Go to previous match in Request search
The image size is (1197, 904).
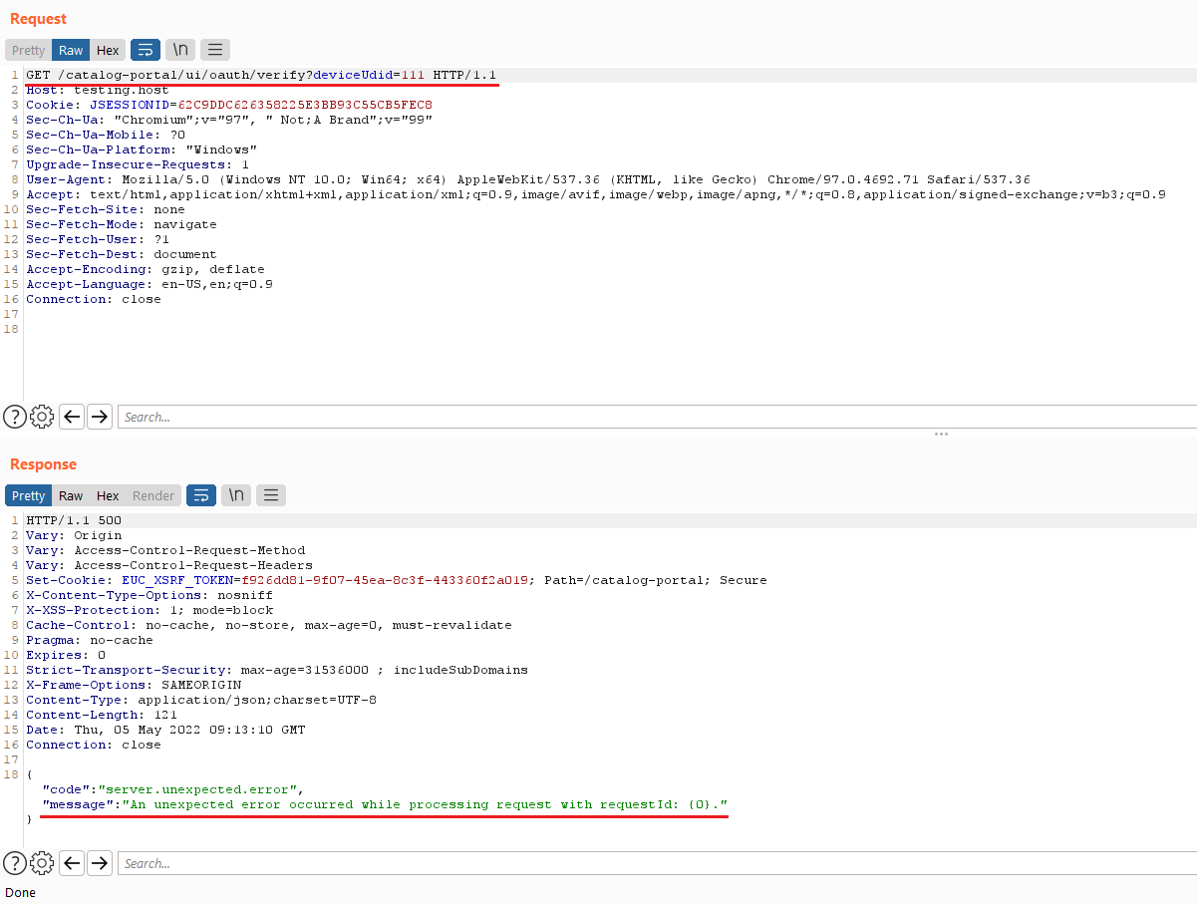(x=72, y=417)
